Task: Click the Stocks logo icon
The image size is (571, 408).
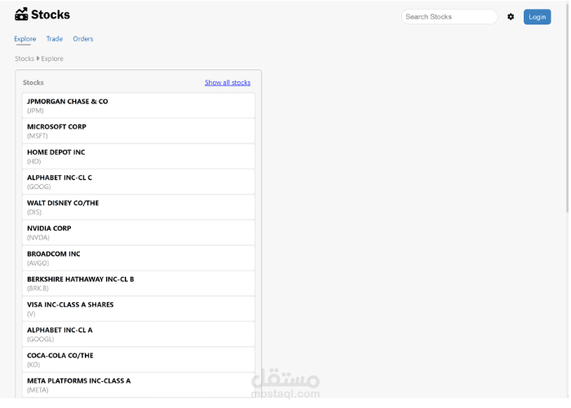Action: [21, 15]
